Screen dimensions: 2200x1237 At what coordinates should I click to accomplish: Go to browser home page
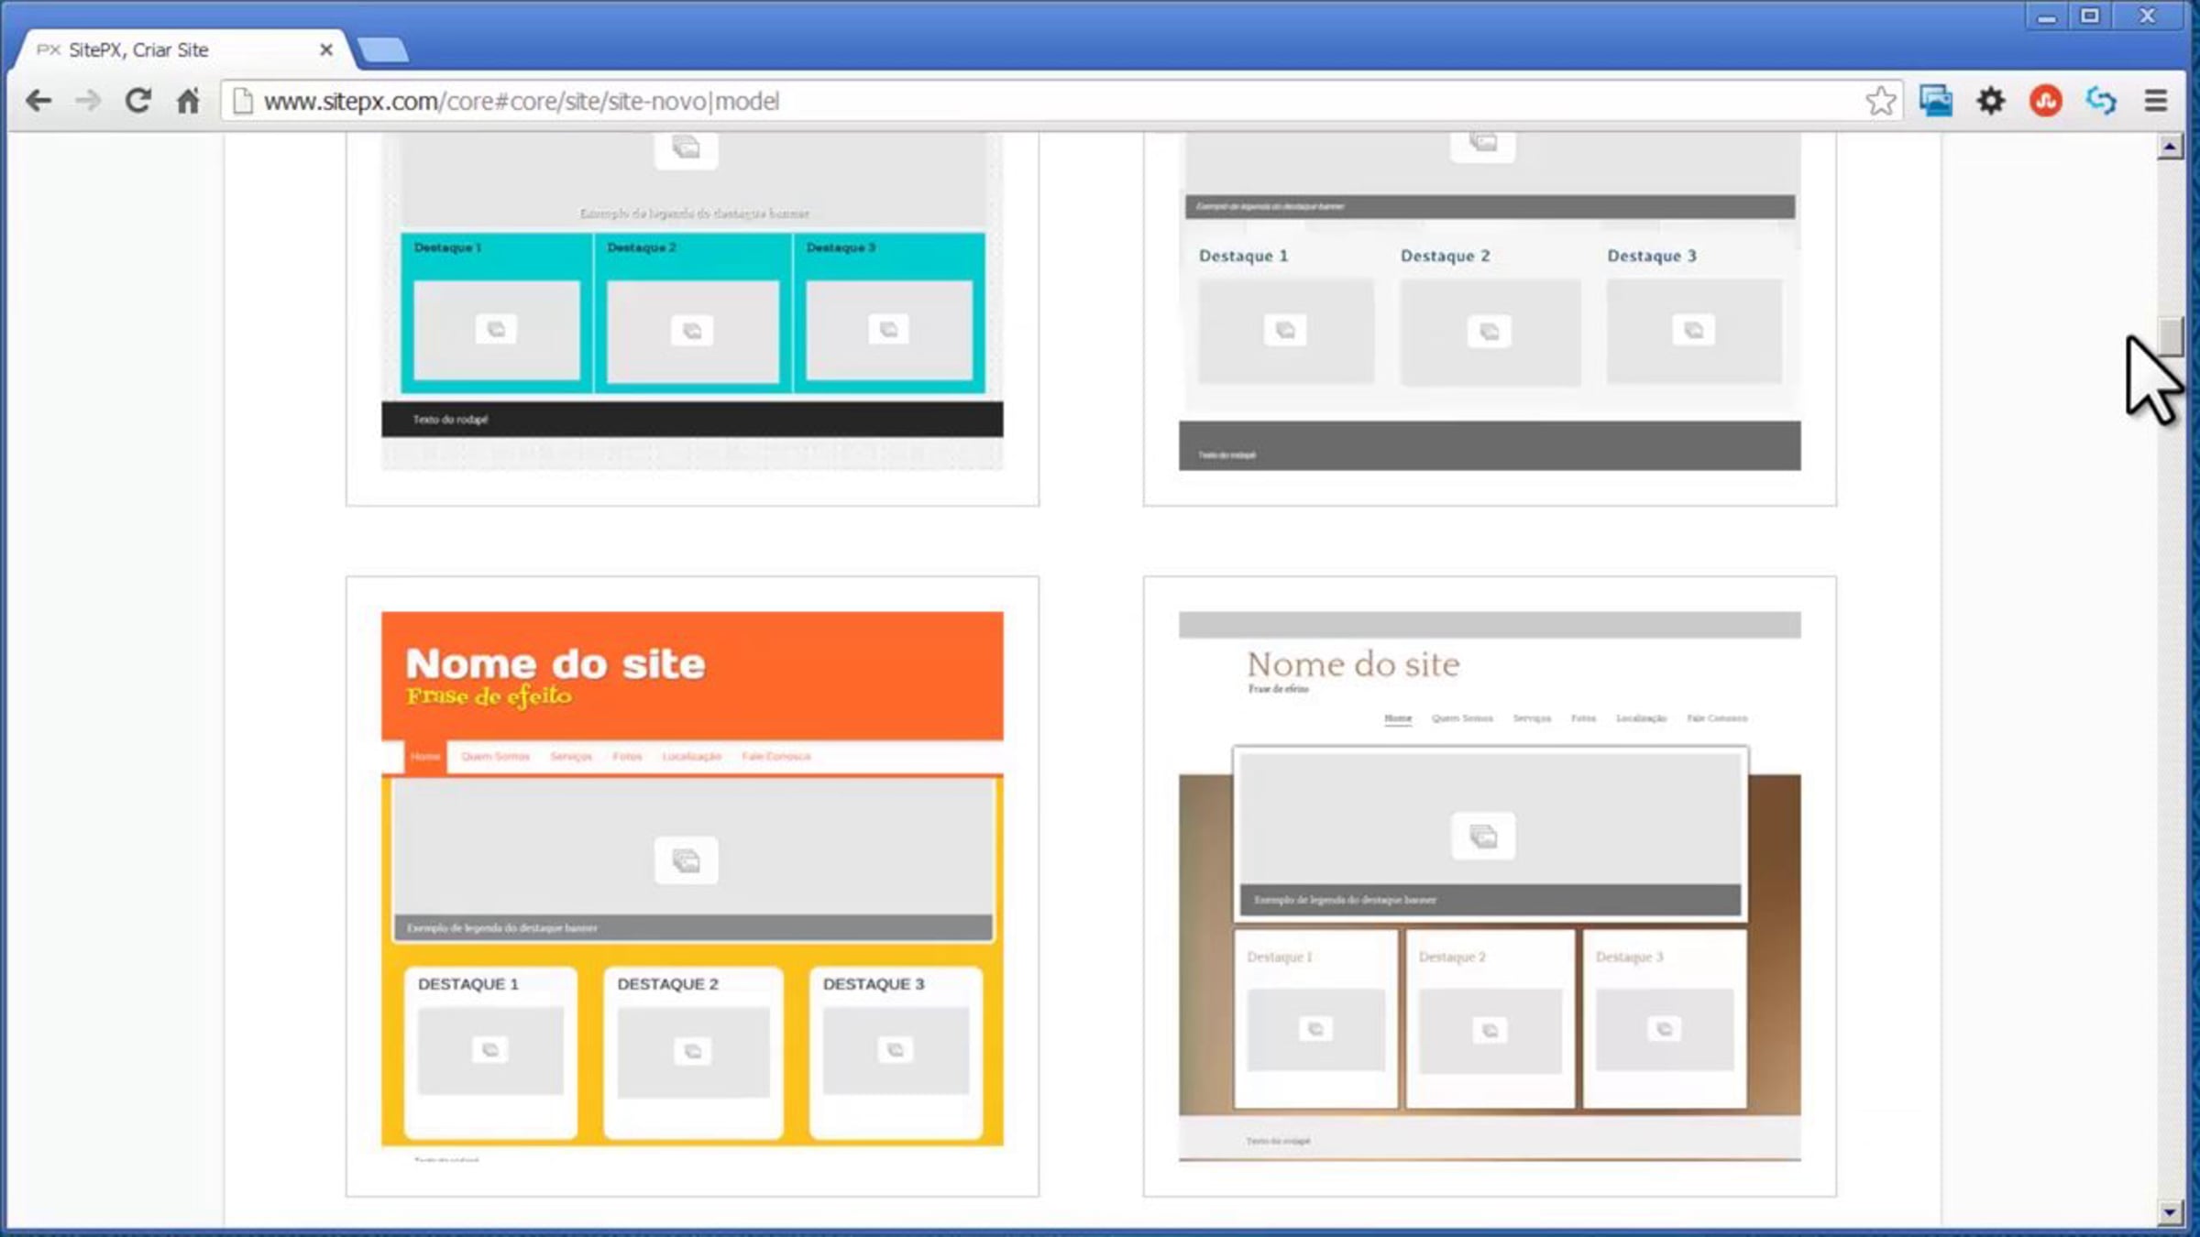(188, 101)
